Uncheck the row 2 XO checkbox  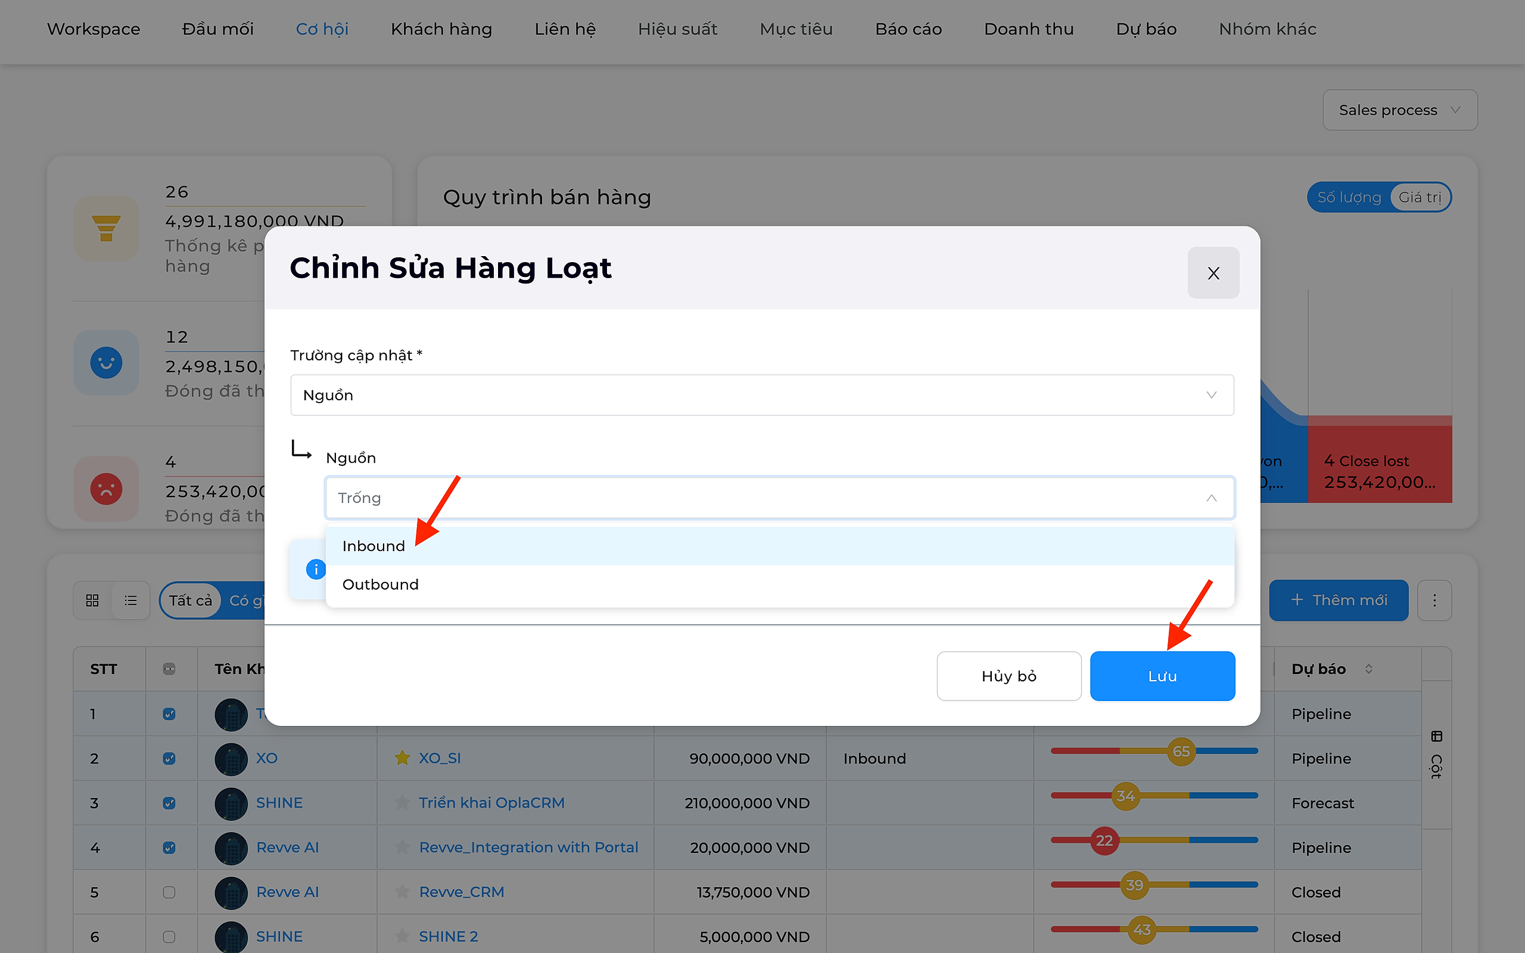[x=169, y=758]
